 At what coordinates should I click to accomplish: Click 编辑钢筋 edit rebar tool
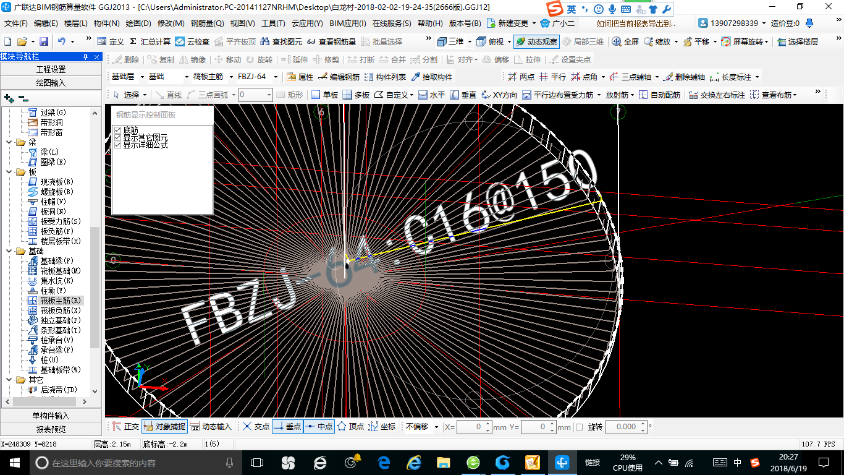339,77
